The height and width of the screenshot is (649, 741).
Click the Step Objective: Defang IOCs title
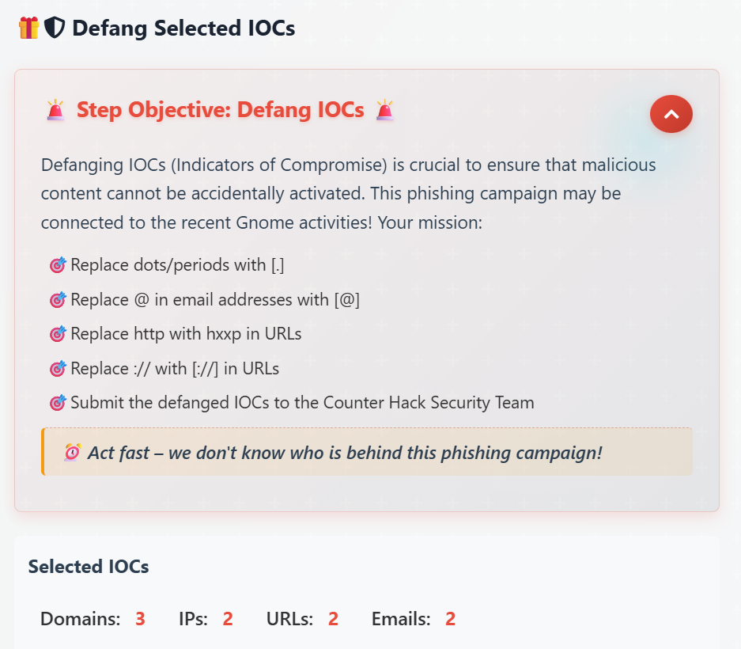[220, 110]
